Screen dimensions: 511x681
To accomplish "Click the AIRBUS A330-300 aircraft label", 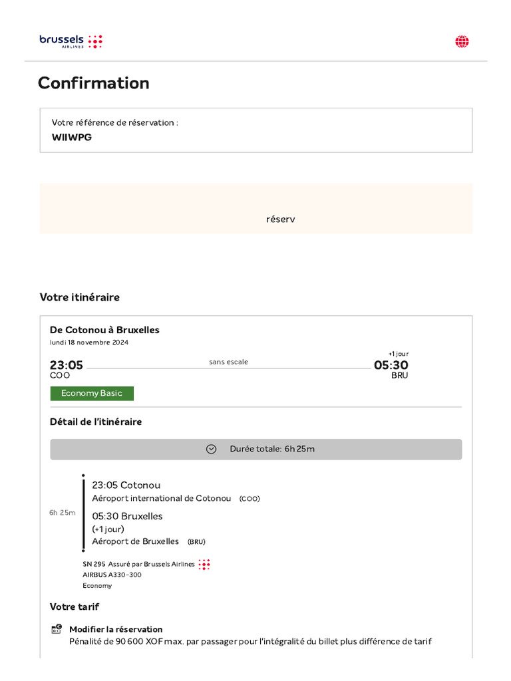I will [112, 575].
